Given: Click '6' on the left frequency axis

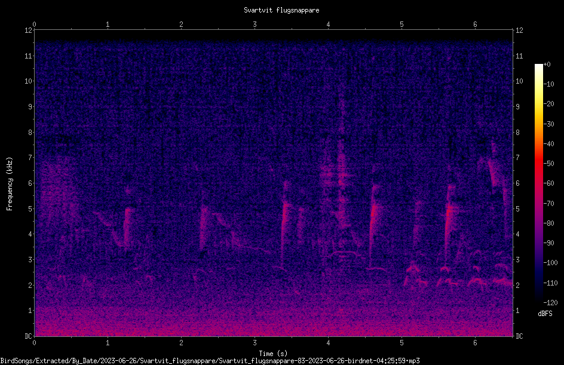Looking at the screenshot, I should tap(30, 183).
